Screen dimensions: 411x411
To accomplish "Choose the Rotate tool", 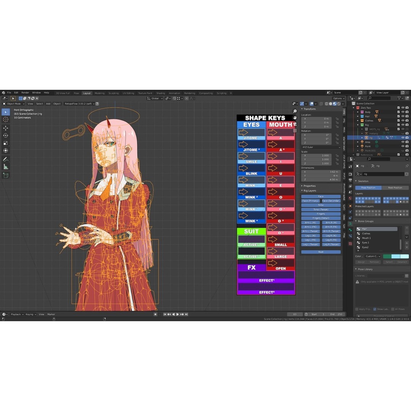I will (x=5, y=135).
